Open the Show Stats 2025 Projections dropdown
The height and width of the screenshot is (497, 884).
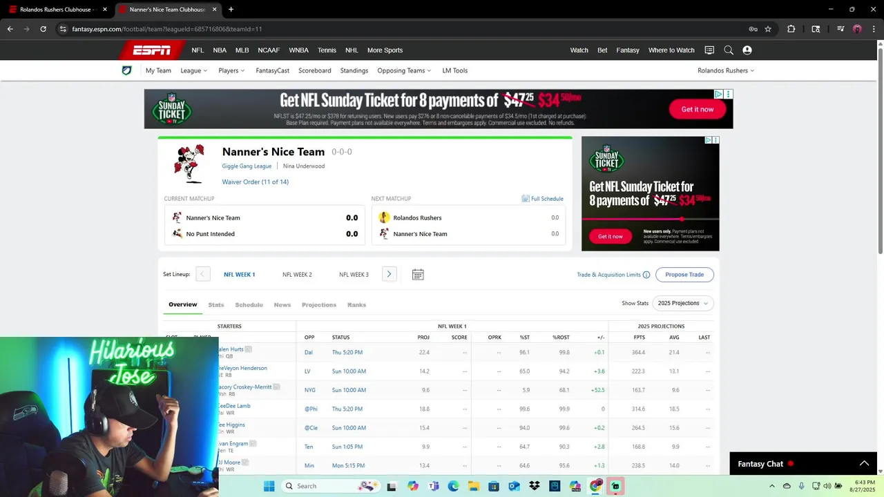click(x=683, y=303)
